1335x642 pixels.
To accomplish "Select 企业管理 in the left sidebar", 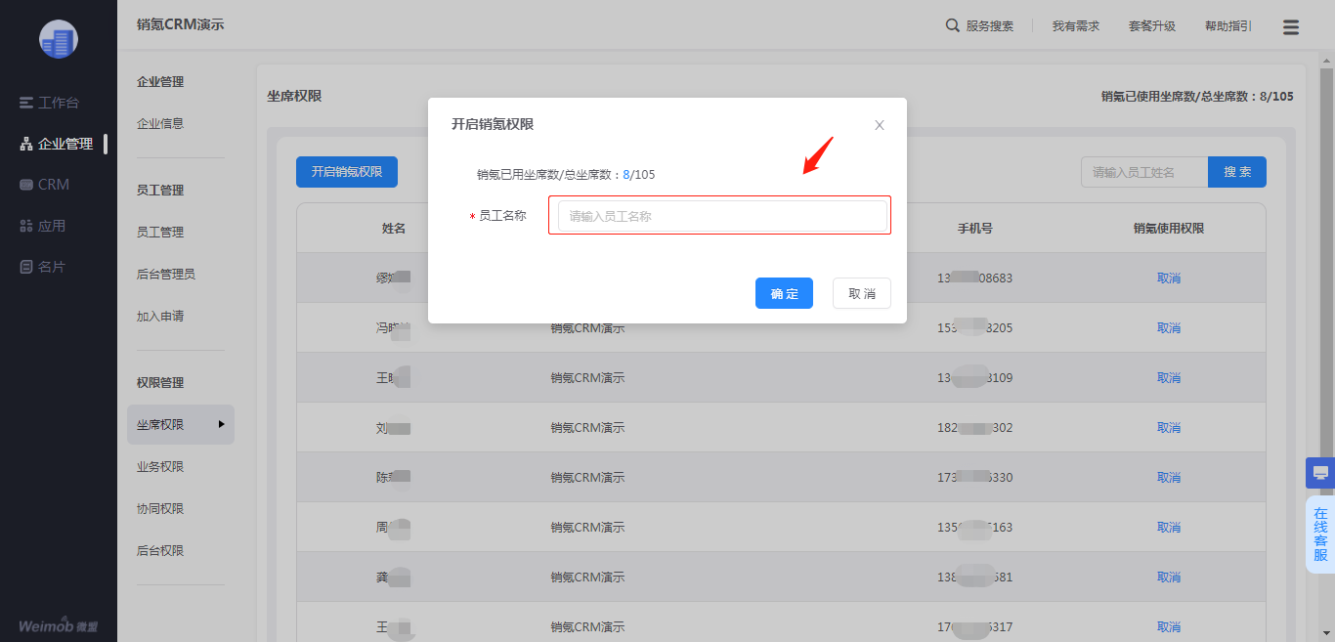I will [57, 144].
